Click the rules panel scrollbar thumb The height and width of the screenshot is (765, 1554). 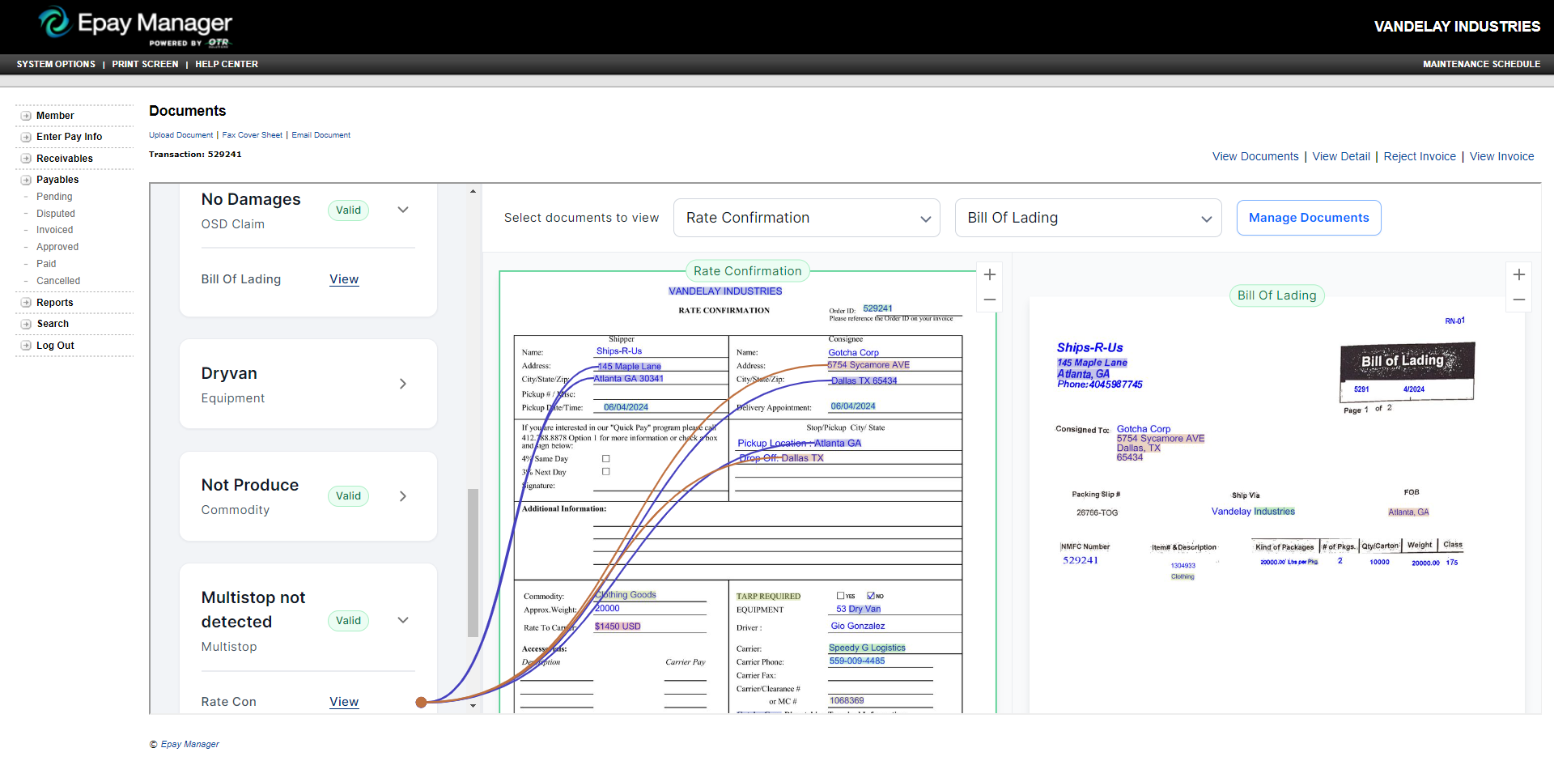(x=473, y=563)
